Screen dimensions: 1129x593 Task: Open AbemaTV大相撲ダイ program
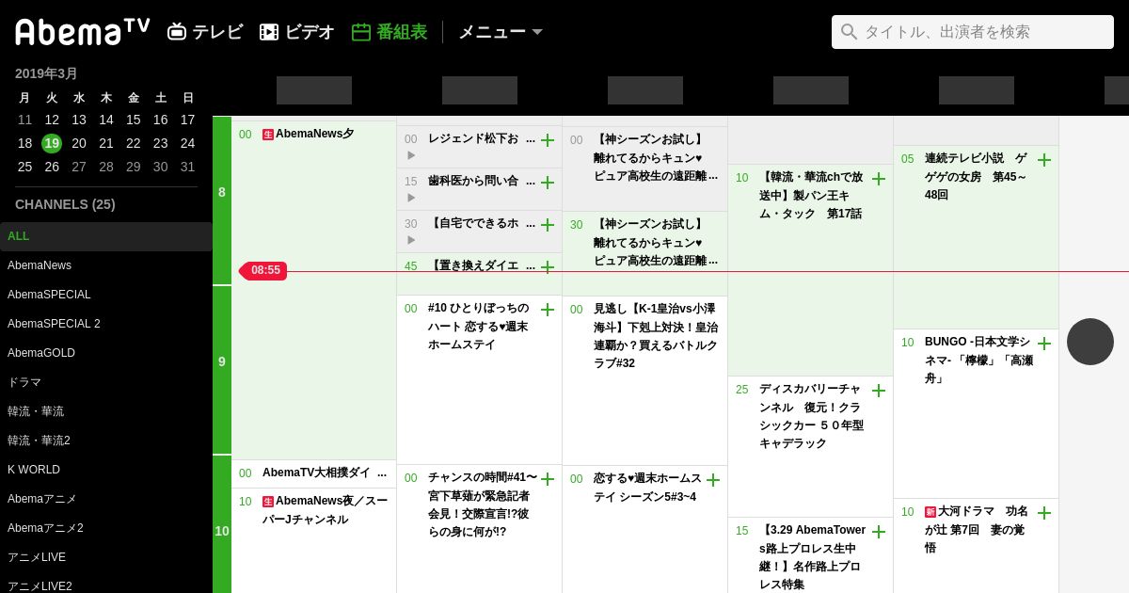313,473
